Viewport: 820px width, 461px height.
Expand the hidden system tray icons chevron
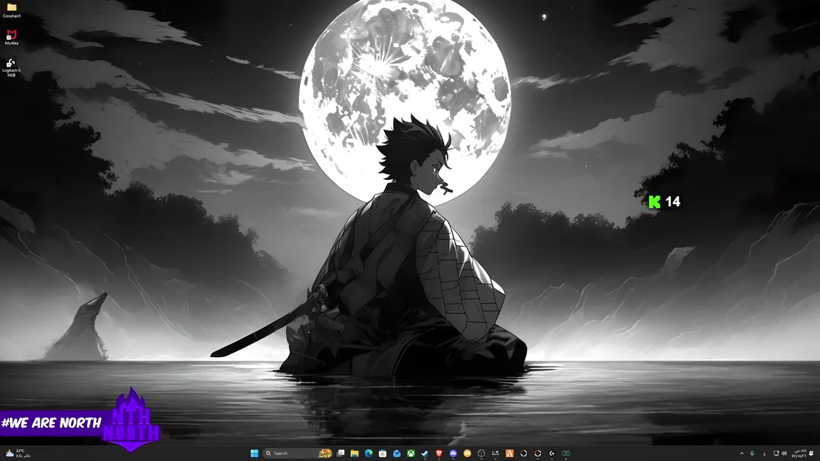pyautogui.click(x=742, y=453)
